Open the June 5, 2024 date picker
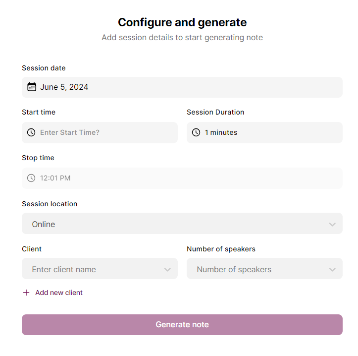 (x=182, y=87)
